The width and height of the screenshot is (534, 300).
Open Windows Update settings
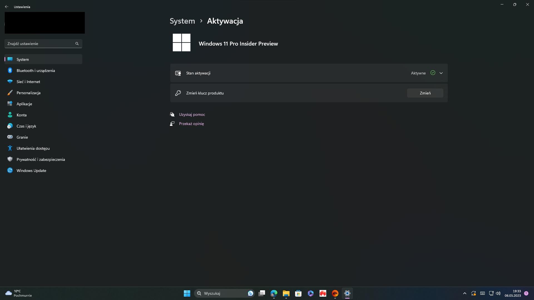click(x=43, y=171)
